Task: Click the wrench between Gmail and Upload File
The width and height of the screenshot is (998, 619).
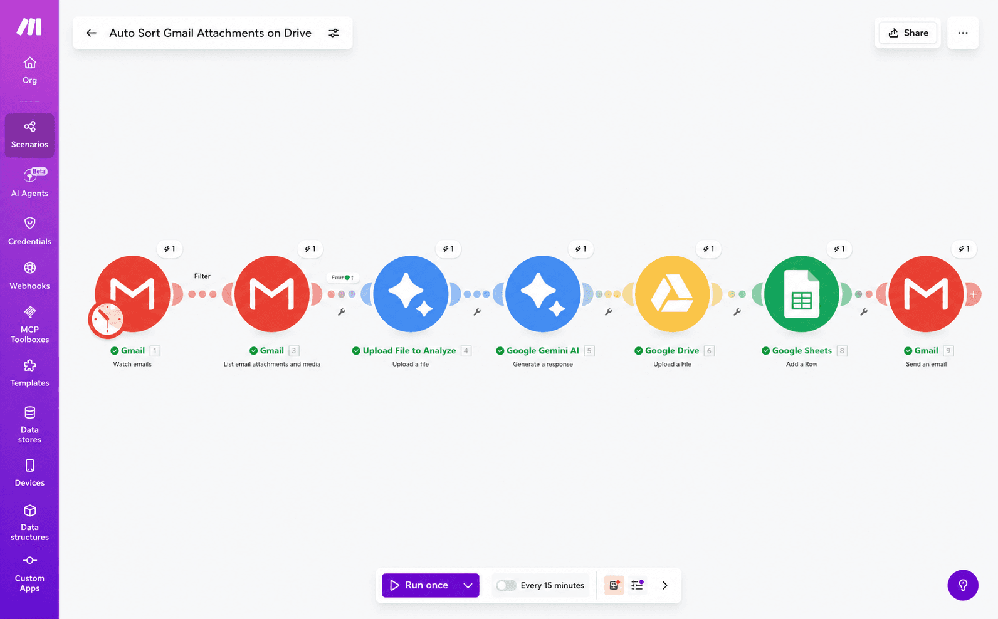Action: point(342,311)
